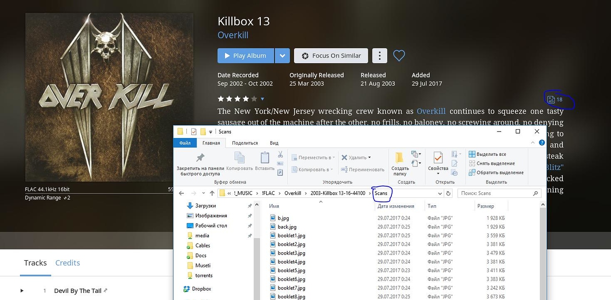Open the Вид ribbon tab
Viewport: 611px width, 300px height.
tap(274, 143)
